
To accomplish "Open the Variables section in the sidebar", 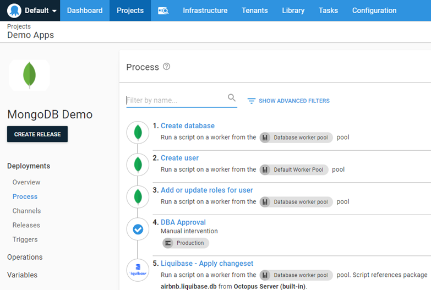I will click(x=23, y=275).
